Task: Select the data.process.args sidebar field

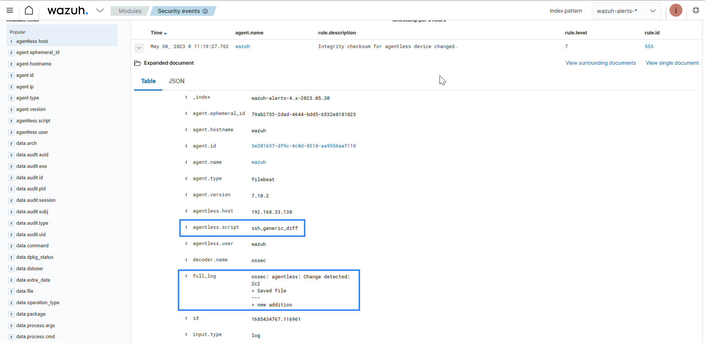Action: pos(35,326)
